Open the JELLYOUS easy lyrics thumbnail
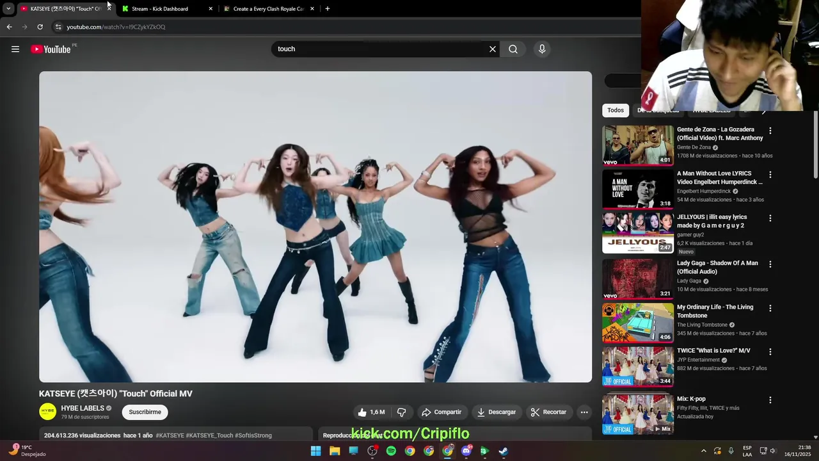This screenshot has height=461, width=819. [x=638, y=233]
